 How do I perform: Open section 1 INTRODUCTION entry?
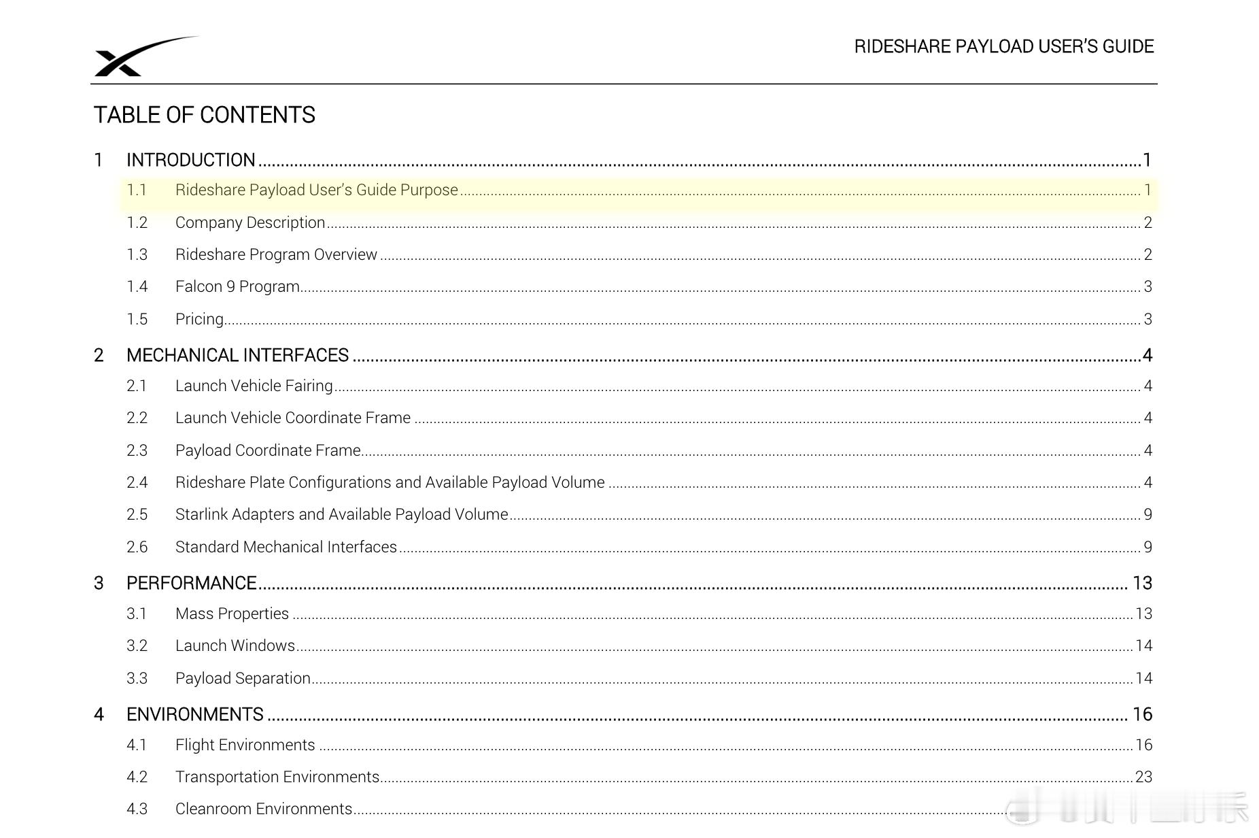pos(623,160)
